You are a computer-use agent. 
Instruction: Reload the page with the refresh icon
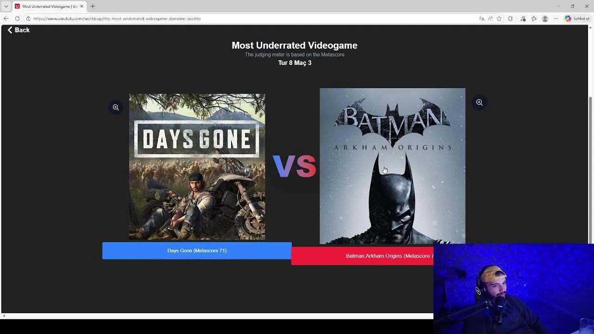[17, 19]
